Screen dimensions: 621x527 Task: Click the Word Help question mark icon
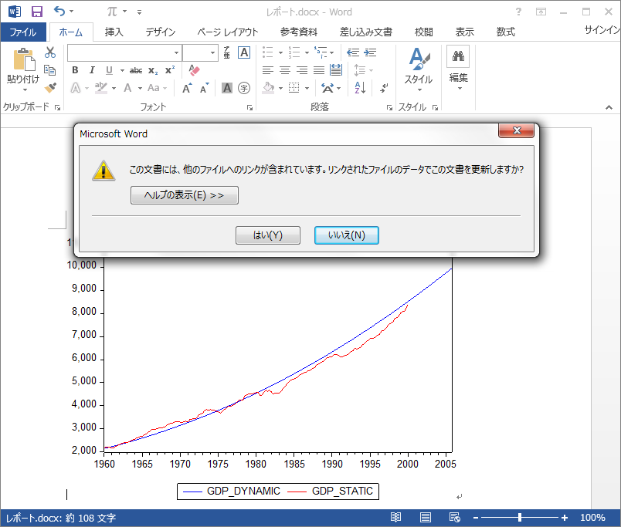pos(518,12)
